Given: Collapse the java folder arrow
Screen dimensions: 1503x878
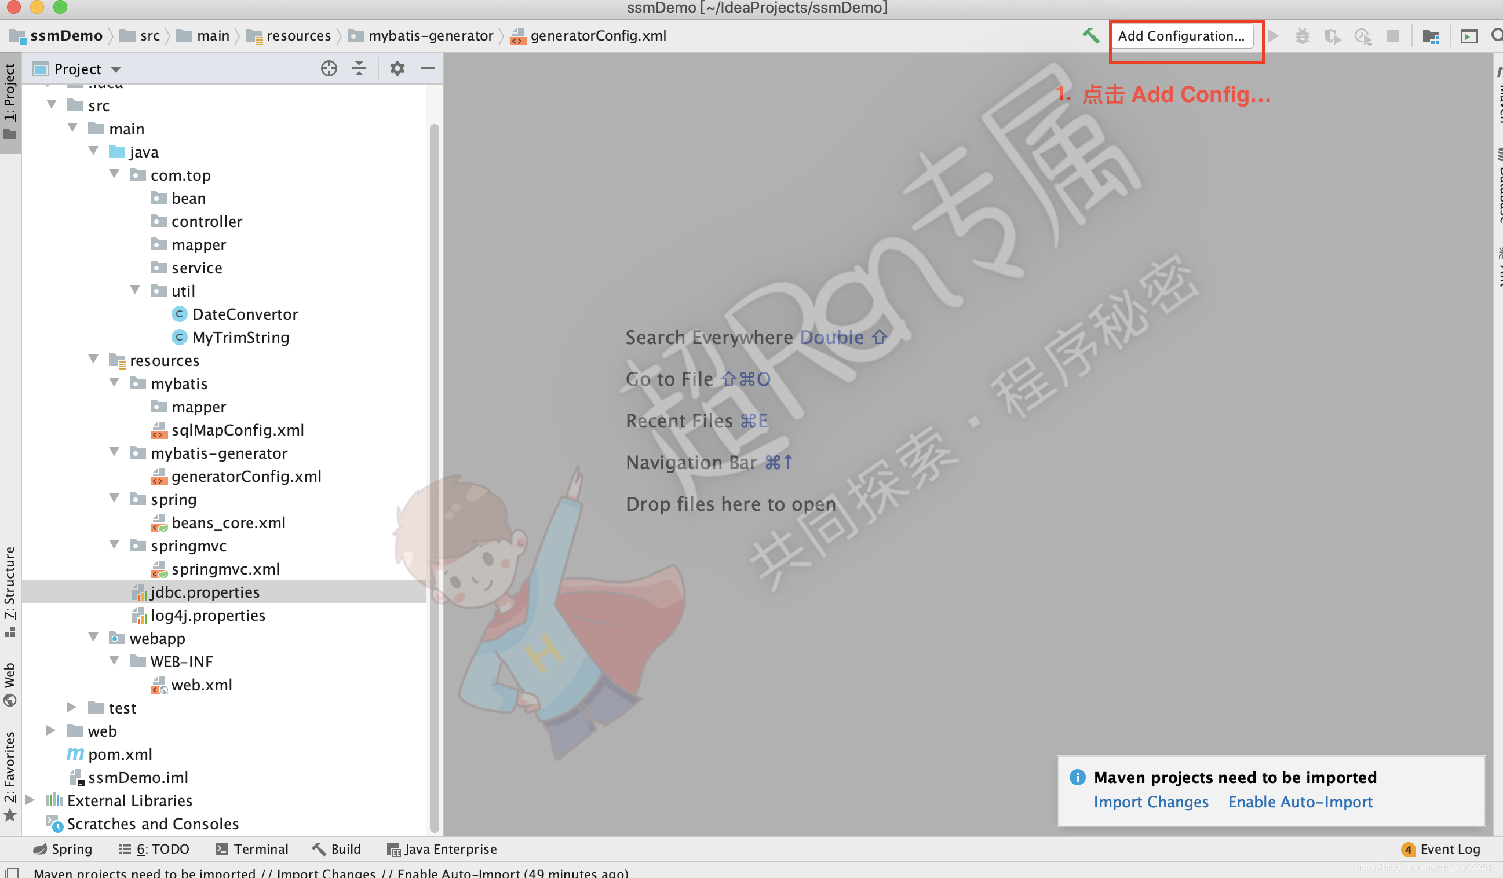Looking at the screenshot, I should coord(94,151).
